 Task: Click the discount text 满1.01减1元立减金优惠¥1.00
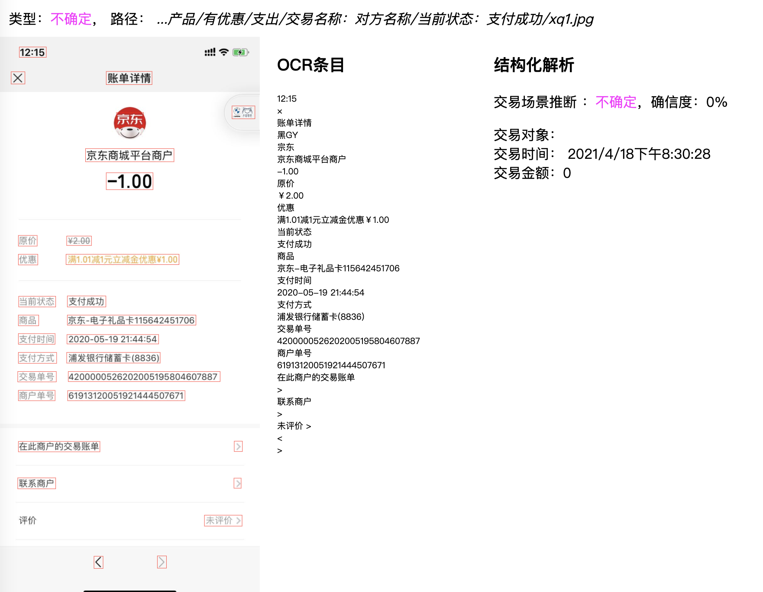pyautogui.click(x=123, y=259)
